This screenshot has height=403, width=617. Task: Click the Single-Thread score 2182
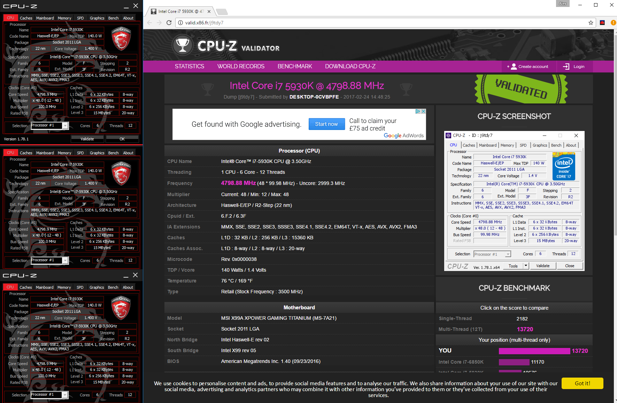pos(522,319)
